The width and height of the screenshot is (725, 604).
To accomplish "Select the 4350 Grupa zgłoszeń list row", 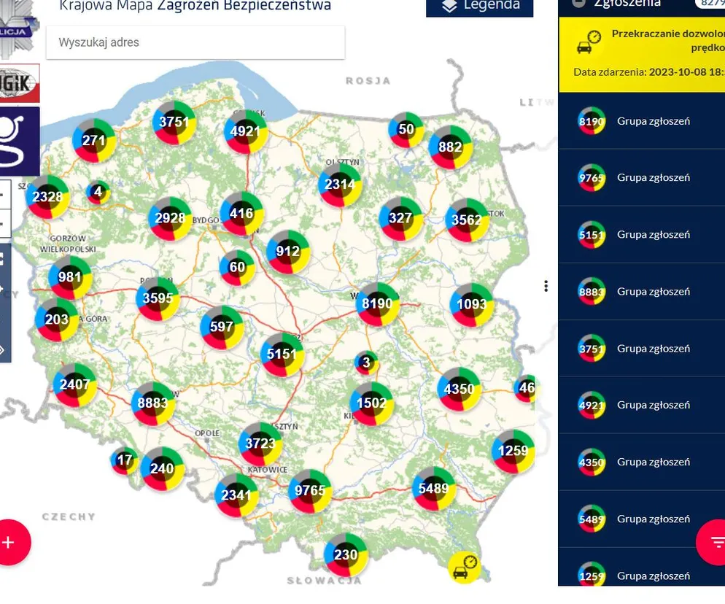I will coord(642,462).
